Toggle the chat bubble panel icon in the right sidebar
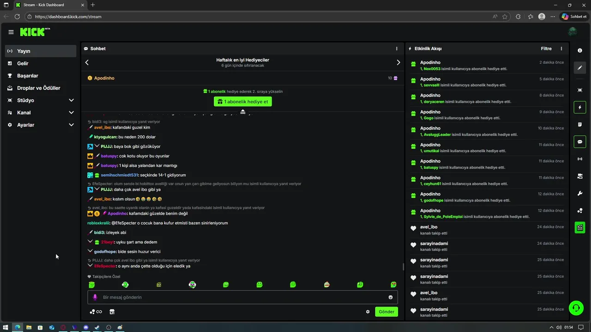This screenshot has width=591, height=332. click(x=580, y=142)
